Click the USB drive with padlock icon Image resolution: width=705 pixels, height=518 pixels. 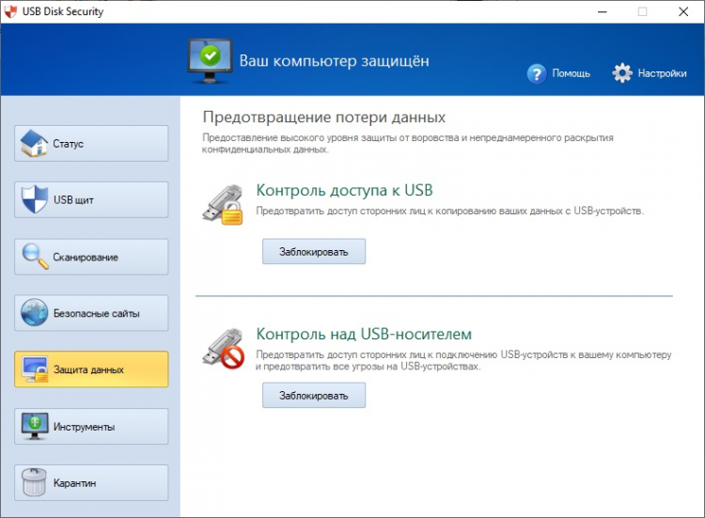pos(223,205)
